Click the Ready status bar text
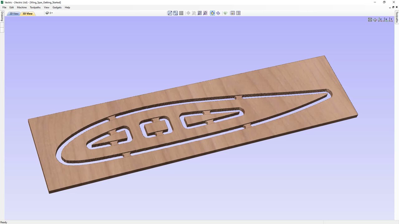The width and height of the screenshot is (399, 224). 4,222
